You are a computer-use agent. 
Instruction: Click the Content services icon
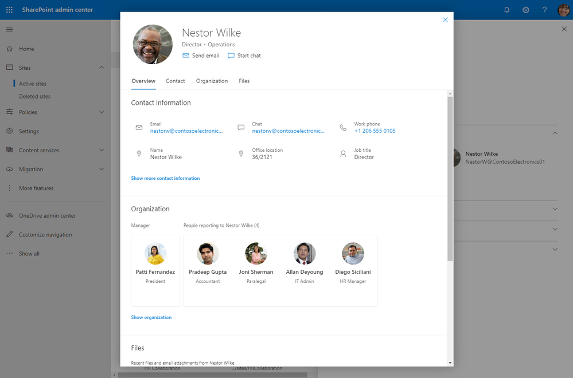click(10, 150)
